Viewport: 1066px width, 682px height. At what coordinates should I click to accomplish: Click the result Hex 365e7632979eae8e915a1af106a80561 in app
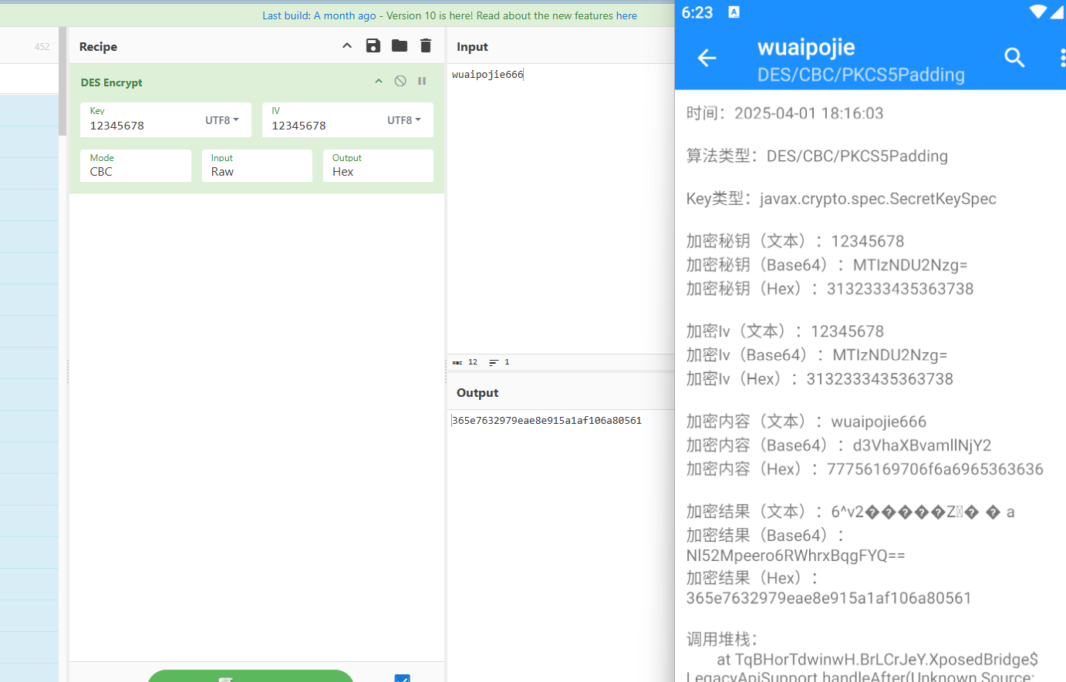click(x=828, y=598)
